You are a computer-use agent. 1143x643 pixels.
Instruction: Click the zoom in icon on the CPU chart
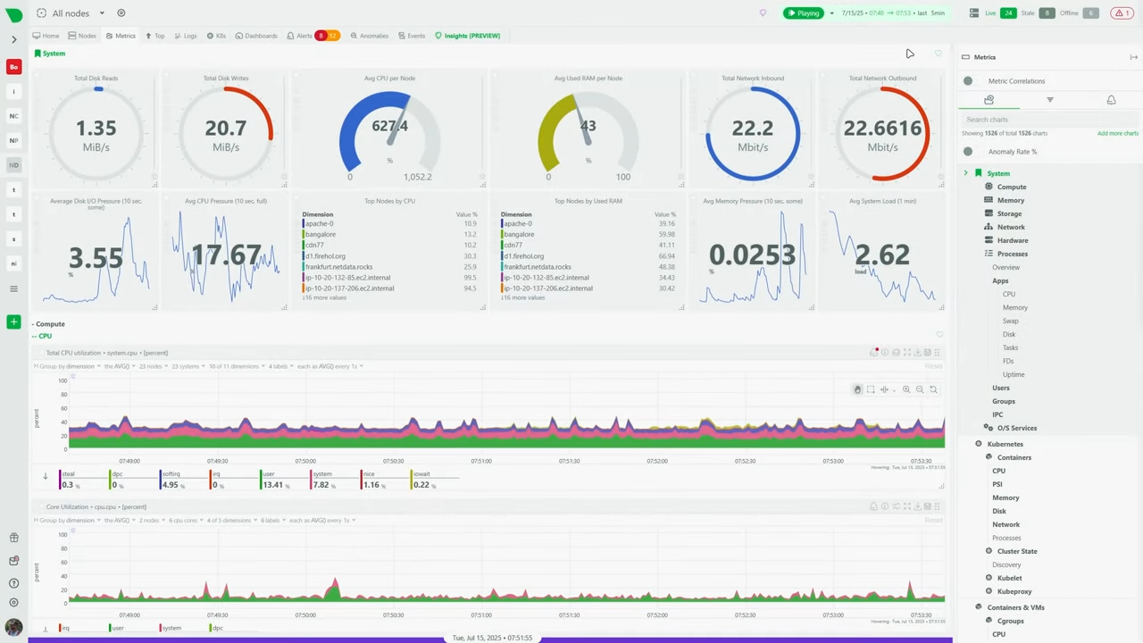tap(906, 389)
